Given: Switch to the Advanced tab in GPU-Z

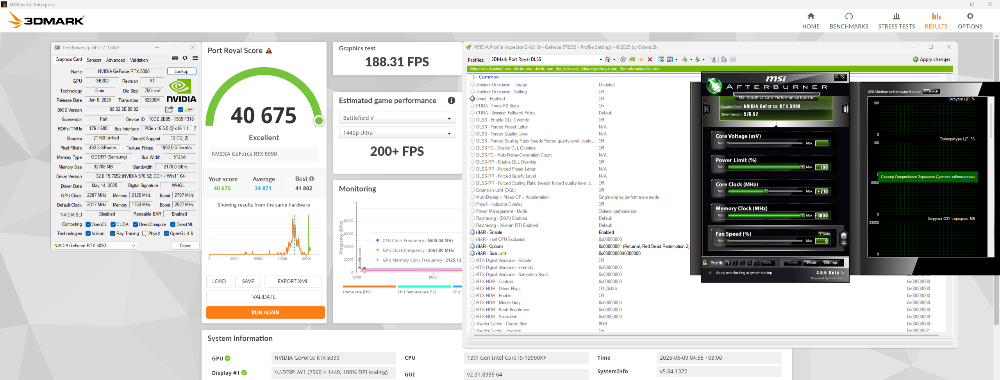Looking at the screenshot, I should point(116,60).
